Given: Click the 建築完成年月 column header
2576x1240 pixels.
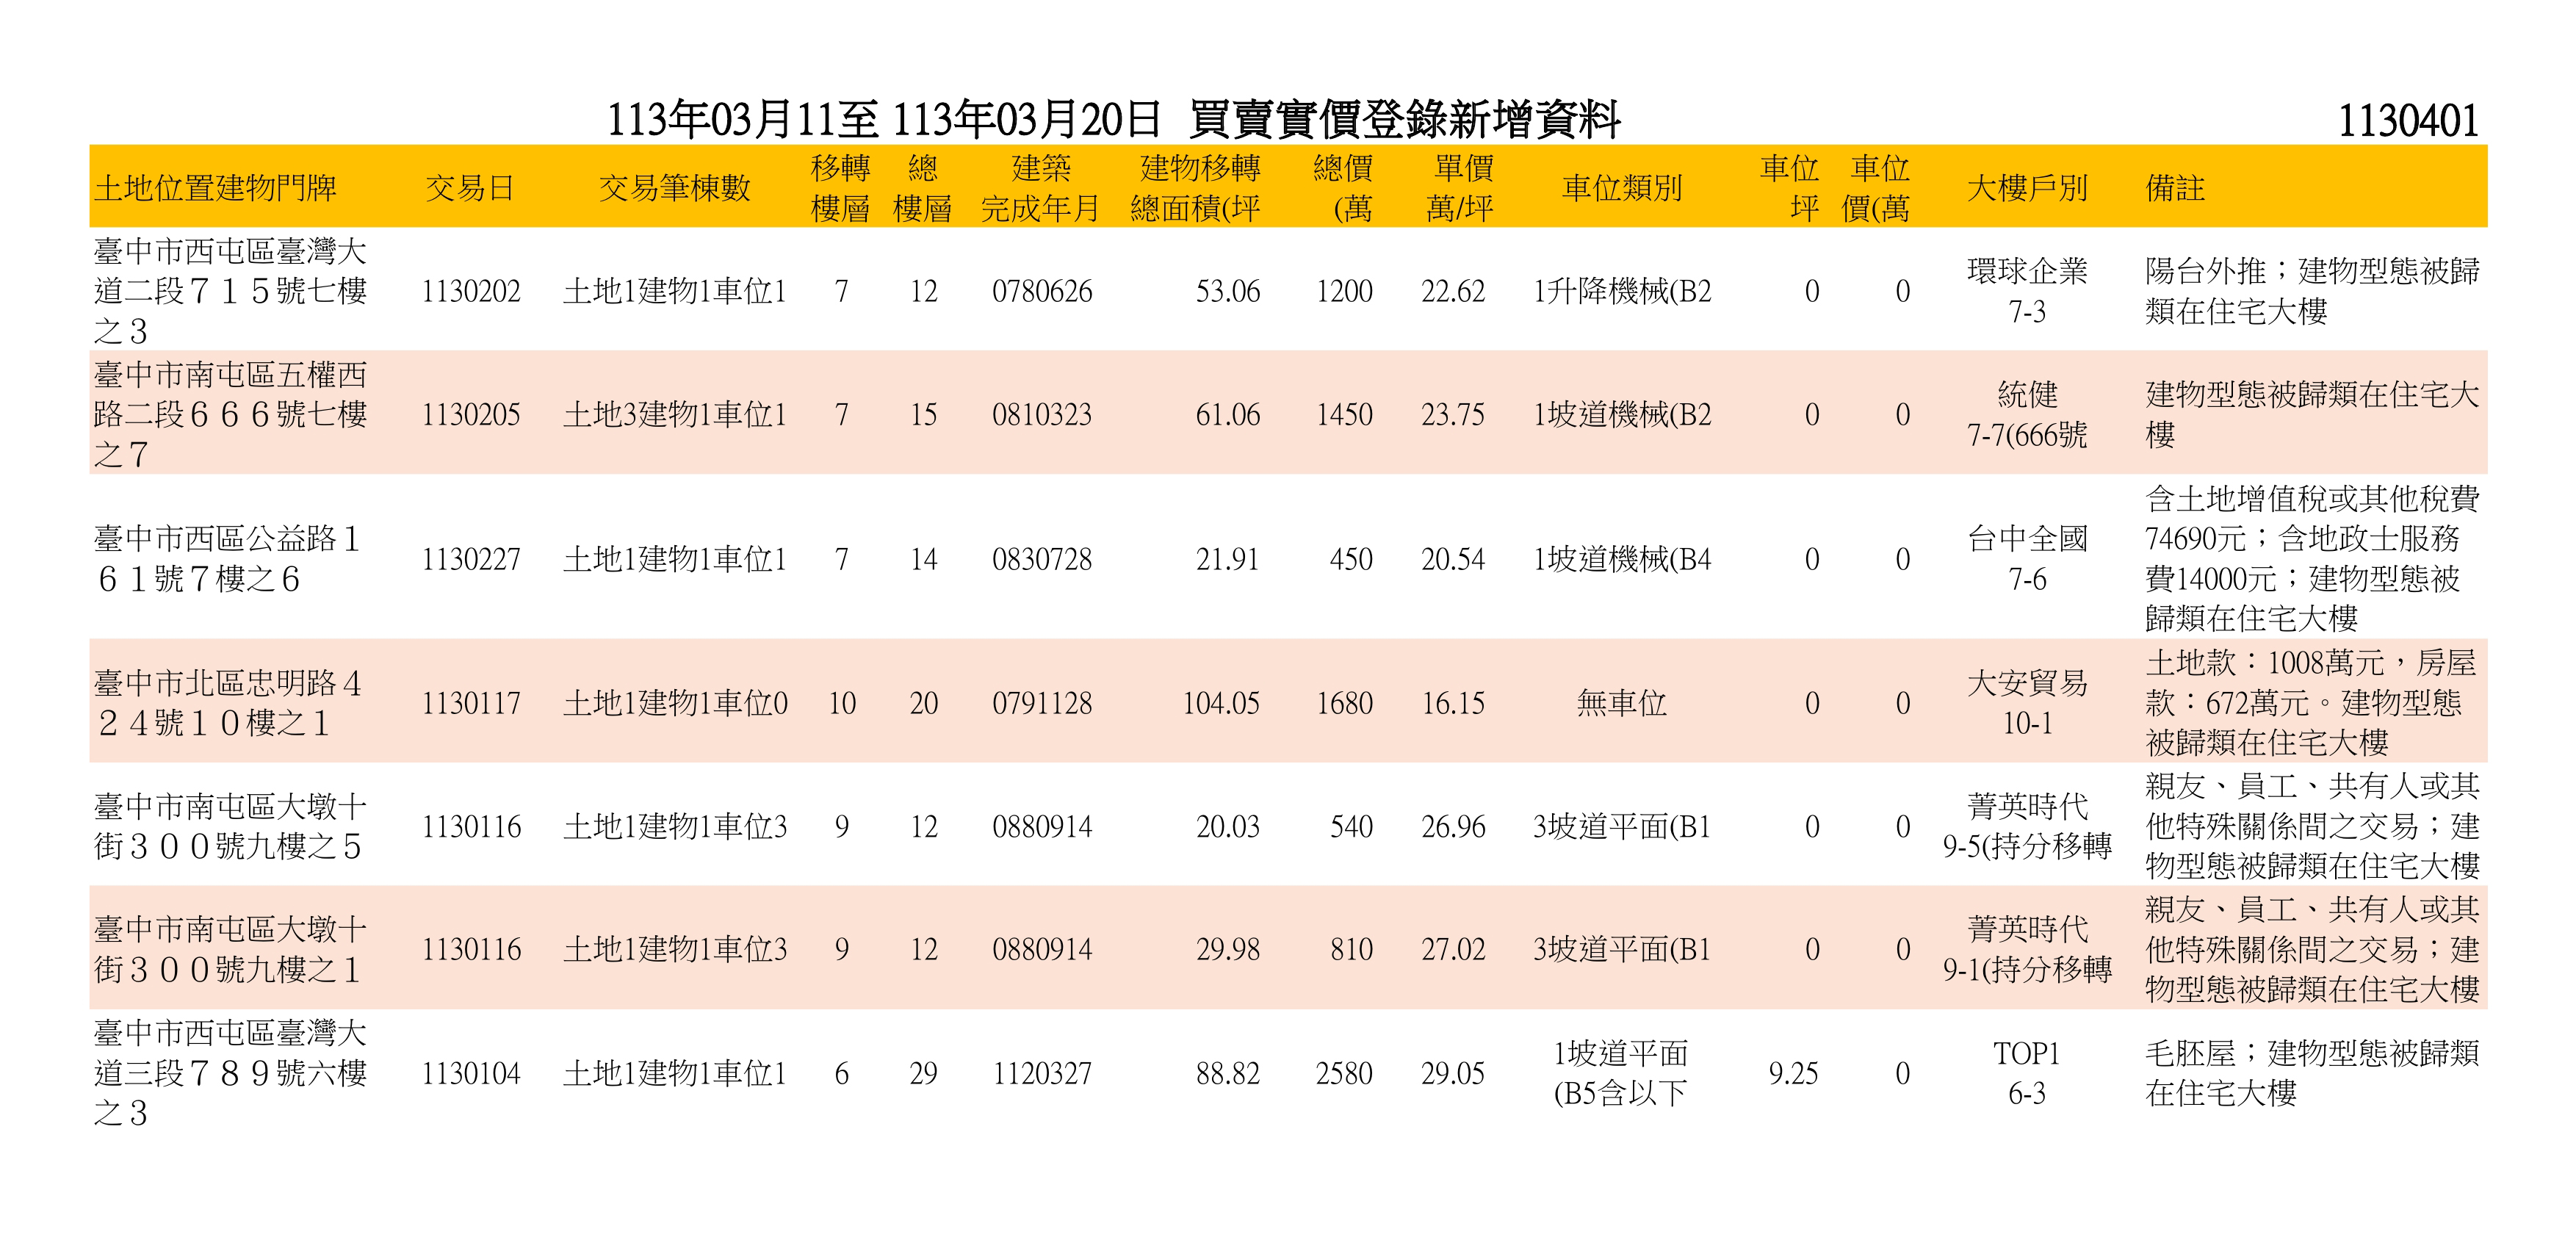Looking at the screenshot, I should click(1040, 188).
